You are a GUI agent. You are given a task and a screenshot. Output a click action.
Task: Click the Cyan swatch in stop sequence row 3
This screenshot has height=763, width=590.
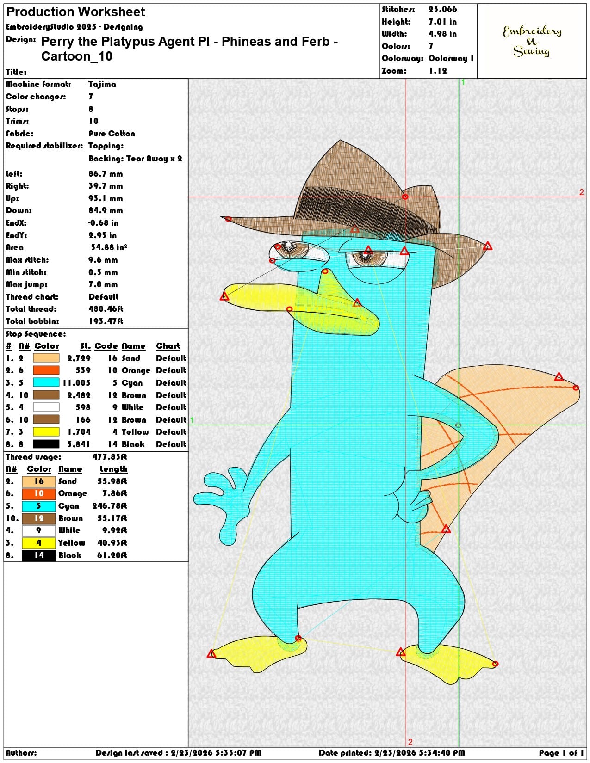point(46,382)
